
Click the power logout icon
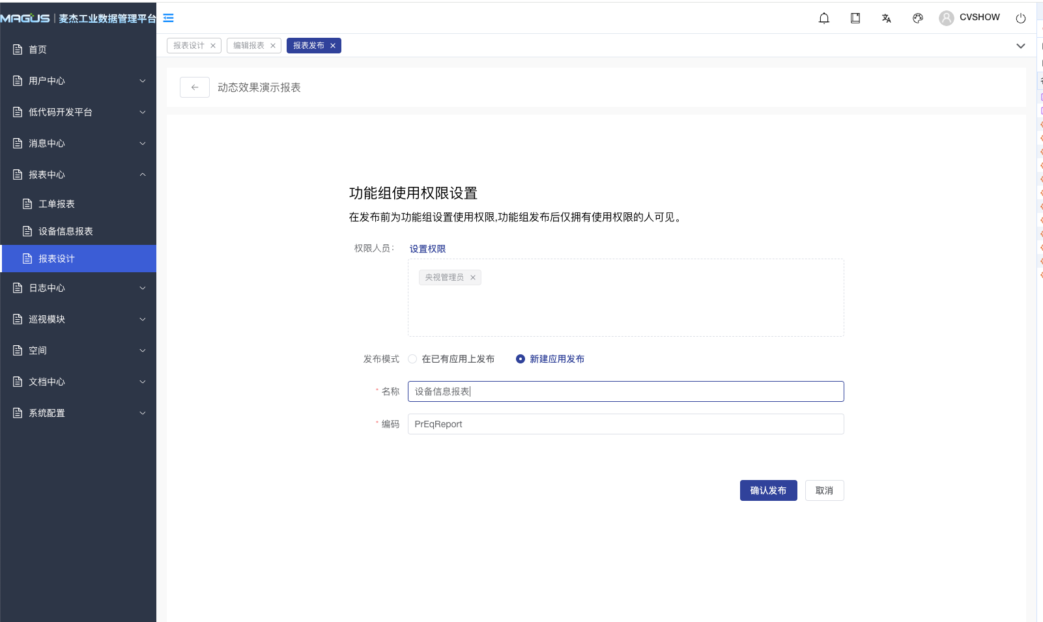1021,18
